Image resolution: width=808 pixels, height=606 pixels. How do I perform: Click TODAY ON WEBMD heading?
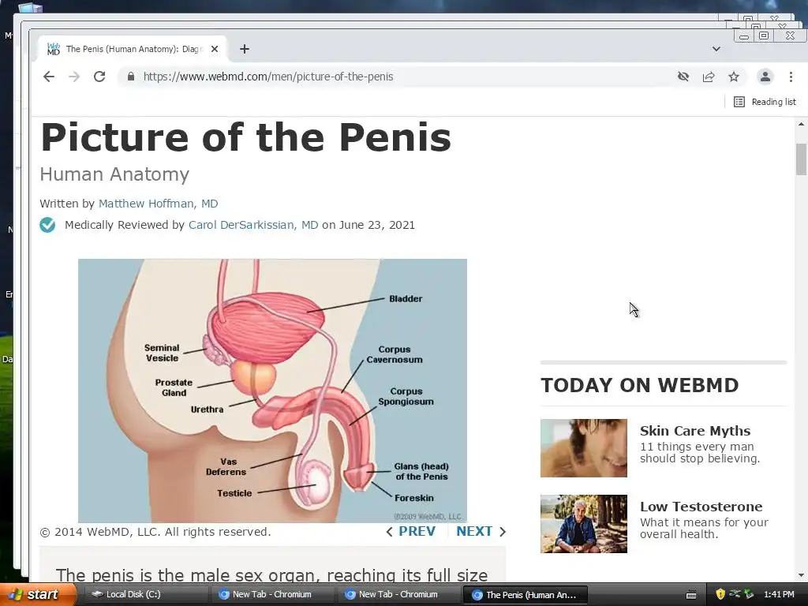639,385
